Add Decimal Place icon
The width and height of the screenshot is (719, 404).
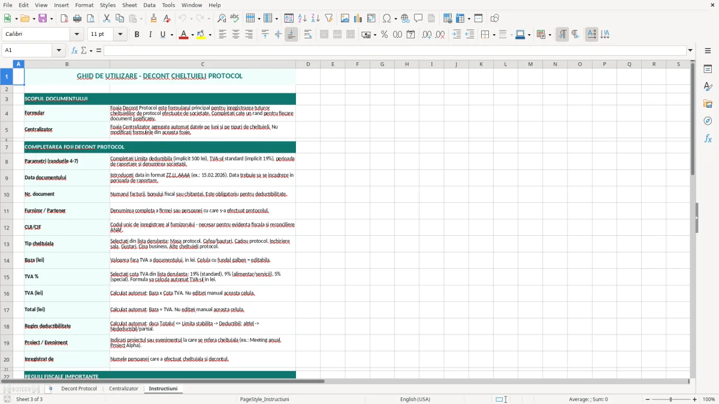(427, 35)
